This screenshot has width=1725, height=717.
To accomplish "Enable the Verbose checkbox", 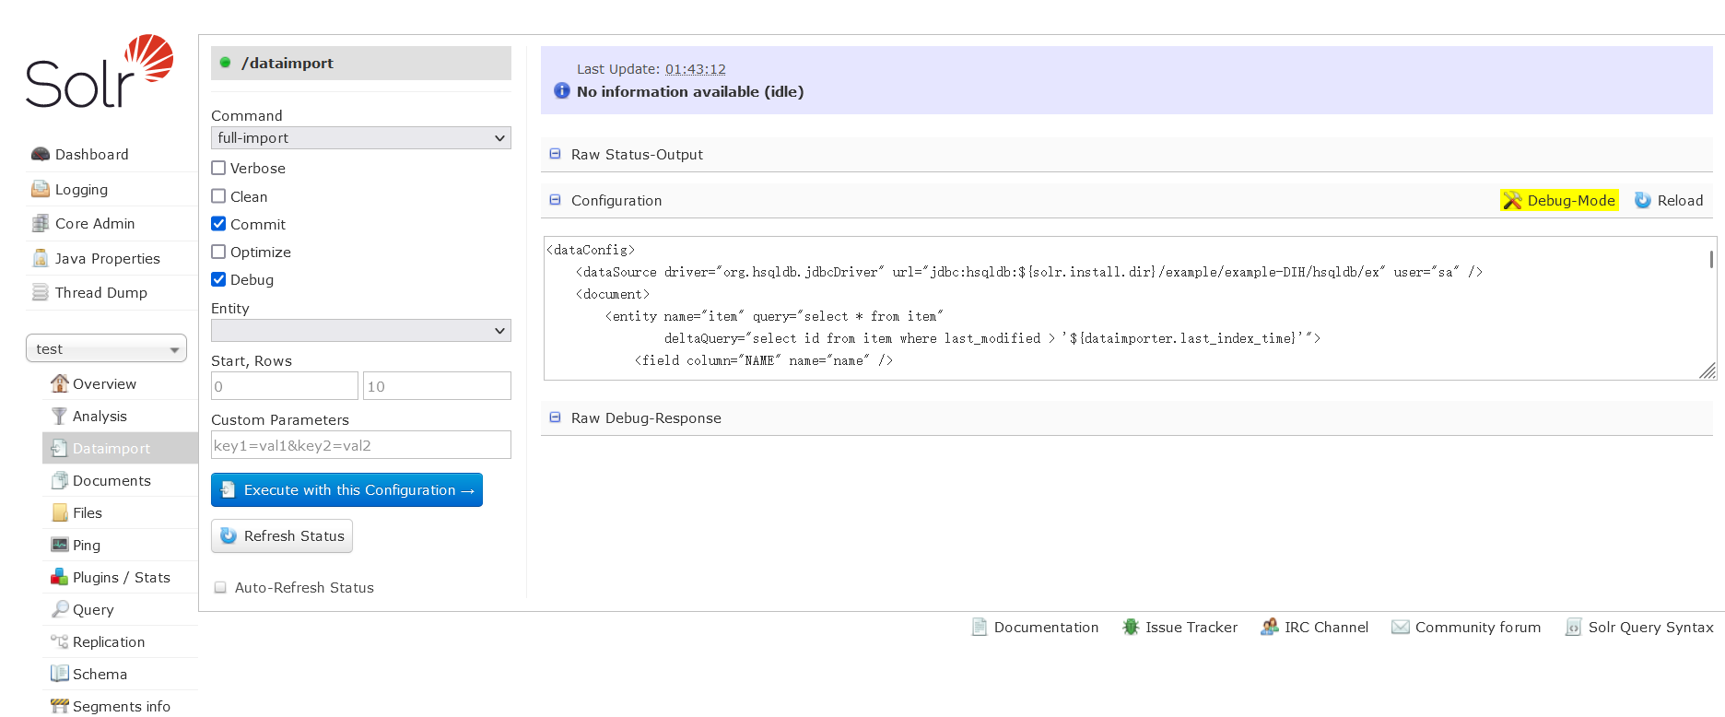I will (218, 168).
